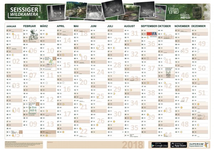
Task: Select the OKTOBER month heading
Action: pyautogui.click(x=164, y=26)
